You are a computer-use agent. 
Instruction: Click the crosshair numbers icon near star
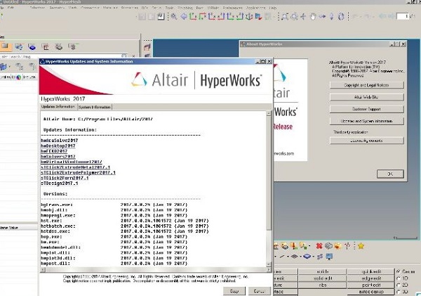348,245
